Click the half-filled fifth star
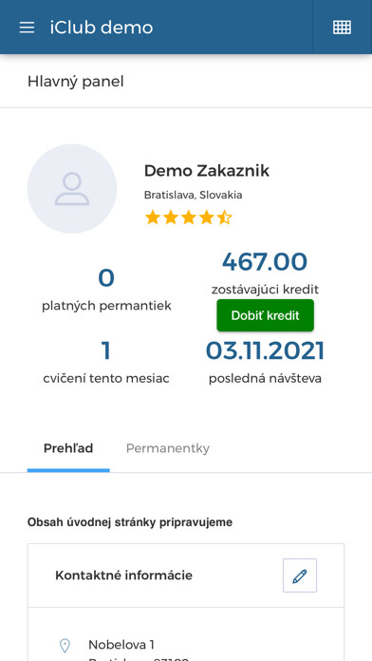This screenshot has width=372, height=661. (224, 217)
